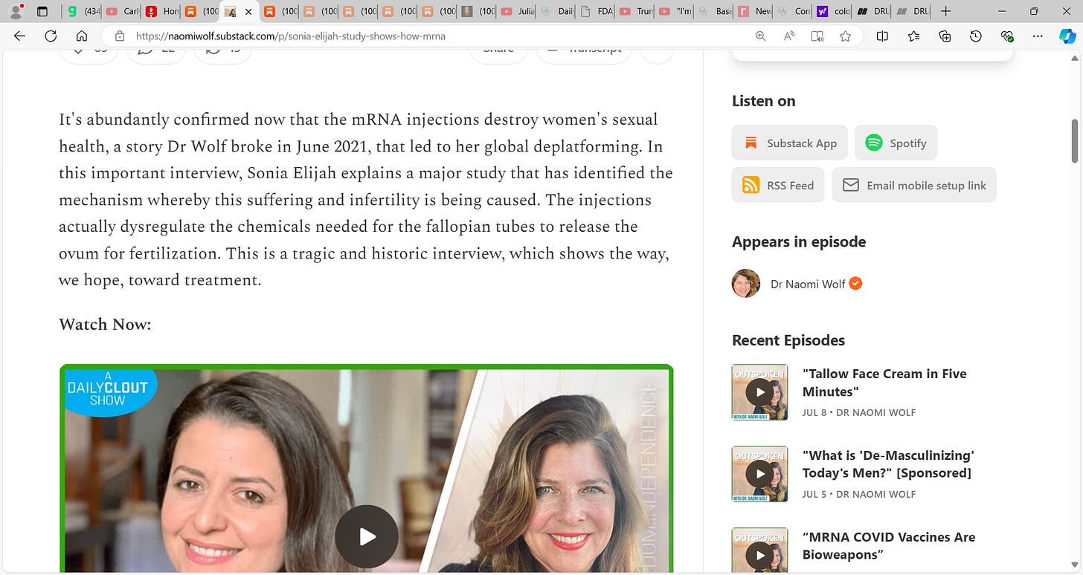The image size is (1083, 575).
Task: Open "What is 'De-Masculinizing' Today's Men?" episode
Action: tap(888, 464)
